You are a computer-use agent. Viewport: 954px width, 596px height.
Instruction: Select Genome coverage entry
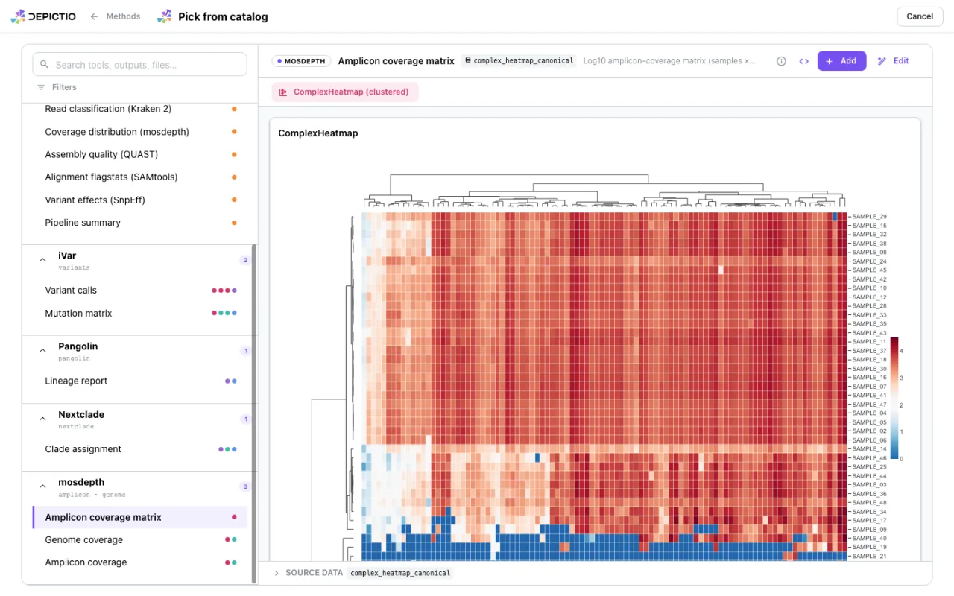coord(140,540)
